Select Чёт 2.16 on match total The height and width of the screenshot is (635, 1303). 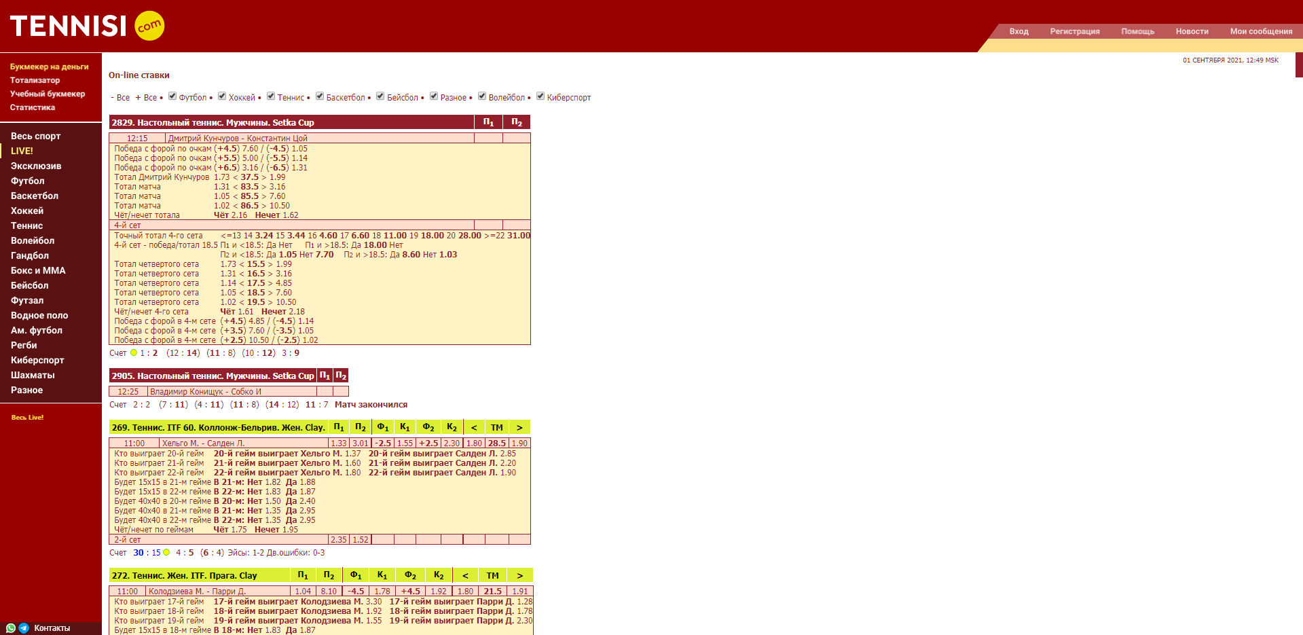[x=231, y=215]
